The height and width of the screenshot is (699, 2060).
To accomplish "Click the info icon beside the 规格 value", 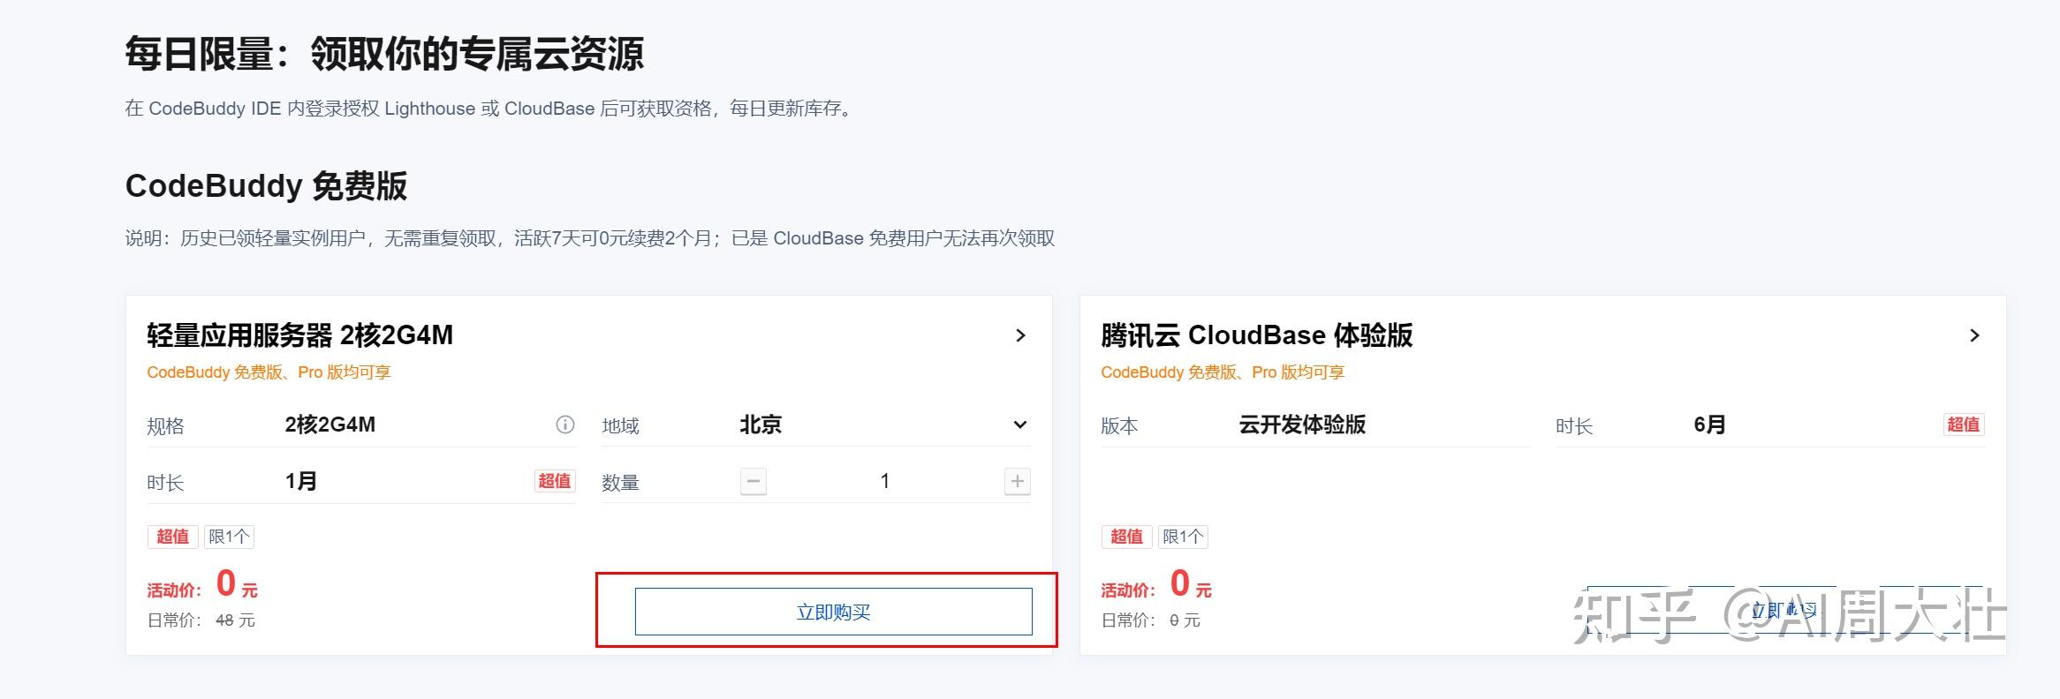I will pyautogui.click(x=564, y=425).
